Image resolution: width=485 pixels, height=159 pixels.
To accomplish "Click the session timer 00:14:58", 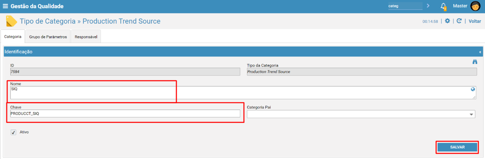I will [430, 21].
